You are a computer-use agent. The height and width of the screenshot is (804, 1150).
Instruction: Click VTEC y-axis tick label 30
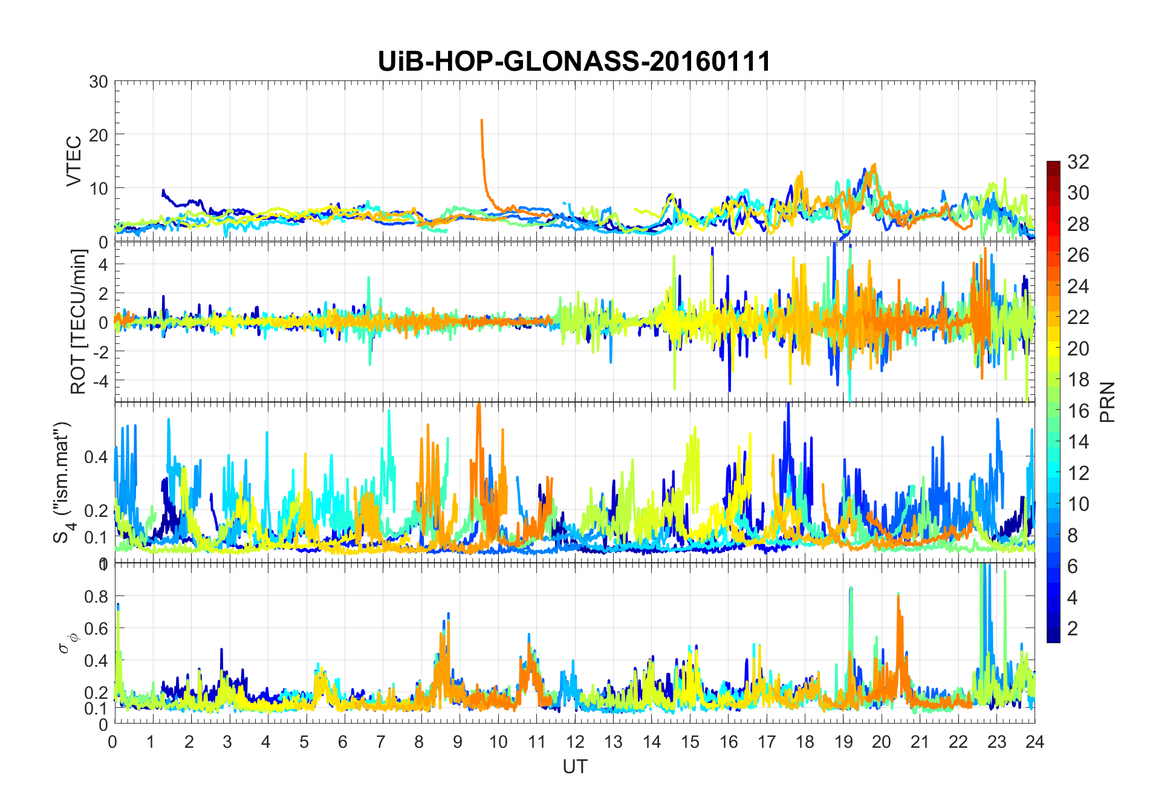click(x=99, y=82)
